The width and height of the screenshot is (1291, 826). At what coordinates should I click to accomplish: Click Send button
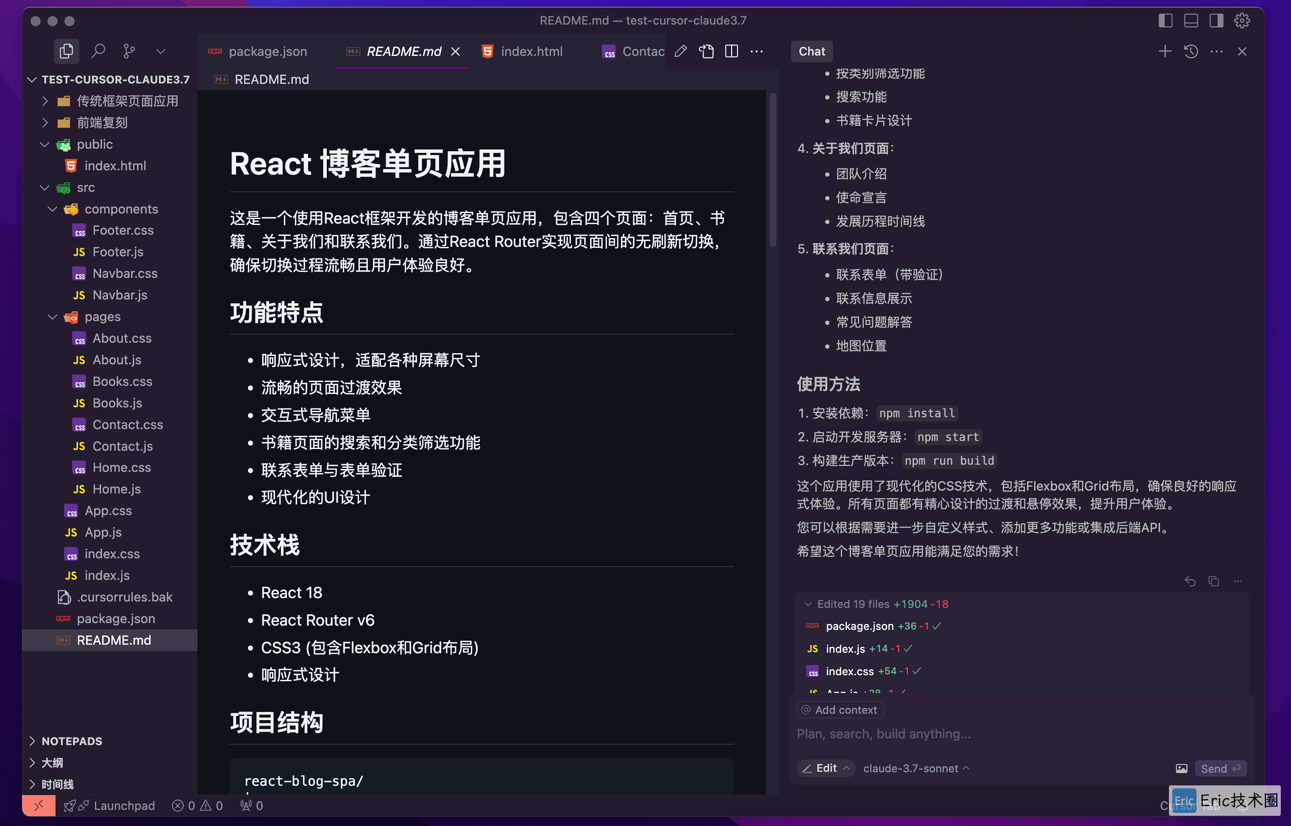tap(1220, 768)
